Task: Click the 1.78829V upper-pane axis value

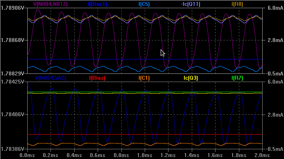Action: coord(12,73)
